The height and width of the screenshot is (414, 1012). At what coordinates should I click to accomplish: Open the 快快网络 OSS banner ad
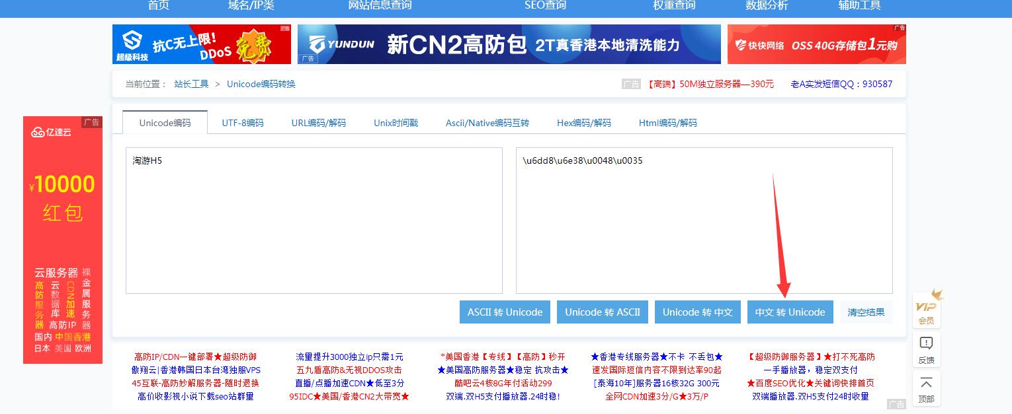click(816, 44)
